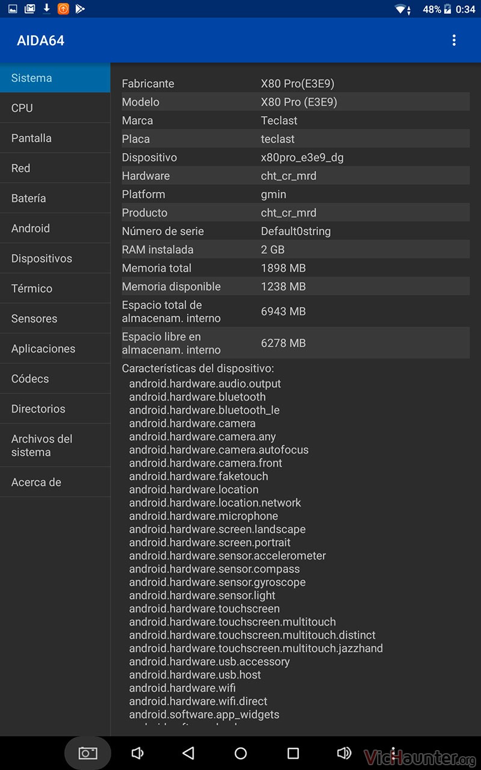This screenshot has height=770, width=481.
Task: View the Aplicaciones section
Action: pos(55,348)
